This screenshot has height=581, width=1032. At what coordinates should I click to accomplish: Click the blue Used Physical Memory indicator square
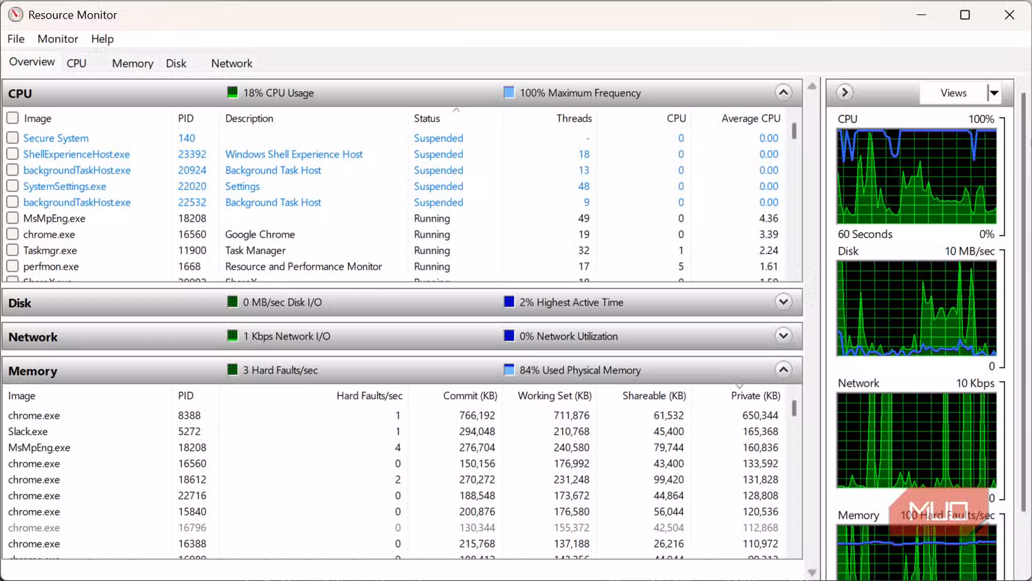click(x=509, y=370)
